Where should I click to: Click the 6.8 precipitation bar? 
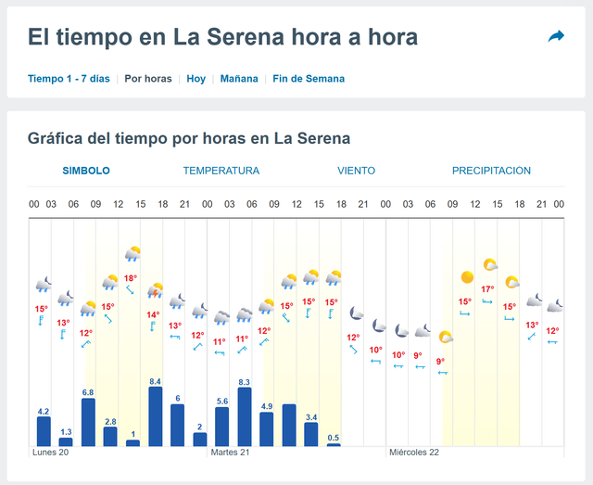(x=89, y=422)
